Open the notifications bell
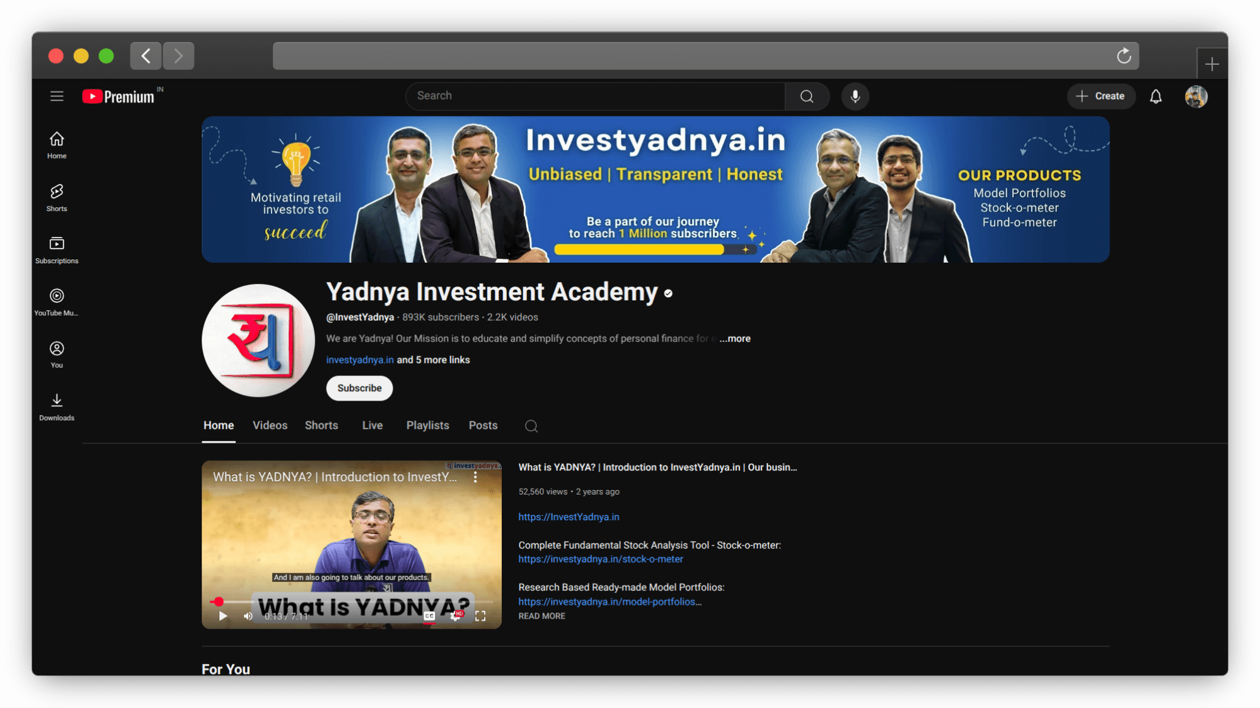The height and width of the screenshot is (708, 1260). 1155,96
